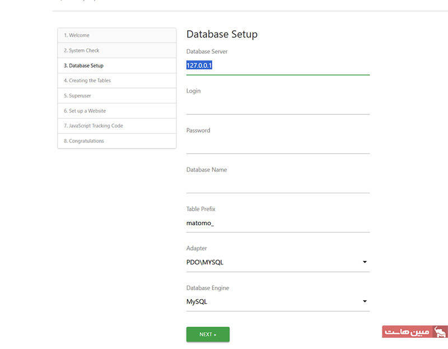Click the Database Engine arrow icon
448x349 pixels.
[365, 301]
